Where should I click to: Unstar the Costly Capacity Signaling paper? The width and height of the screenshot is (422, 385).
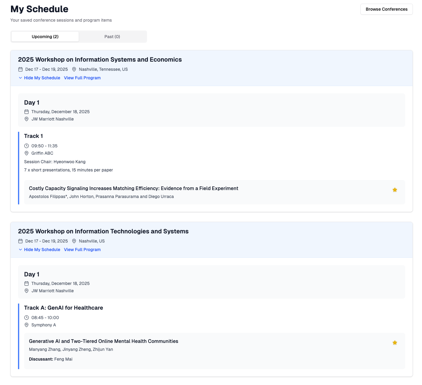[x=395, y=190]
